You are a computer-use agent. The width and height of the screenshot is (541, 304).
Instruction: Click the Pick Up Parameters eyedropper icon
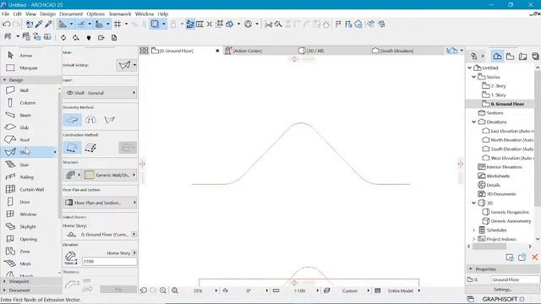tap(39, 24)
